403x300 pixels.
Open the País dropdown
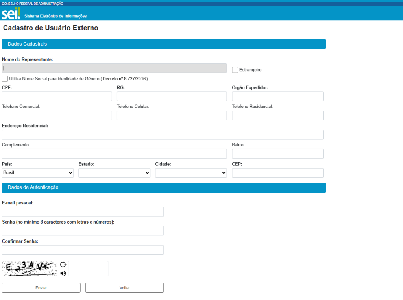click(x=38, y=173)
